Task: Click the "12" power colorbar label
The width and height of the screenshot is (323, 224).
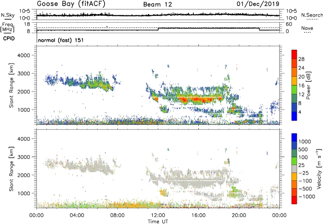Action: click(x=301, y=95)
